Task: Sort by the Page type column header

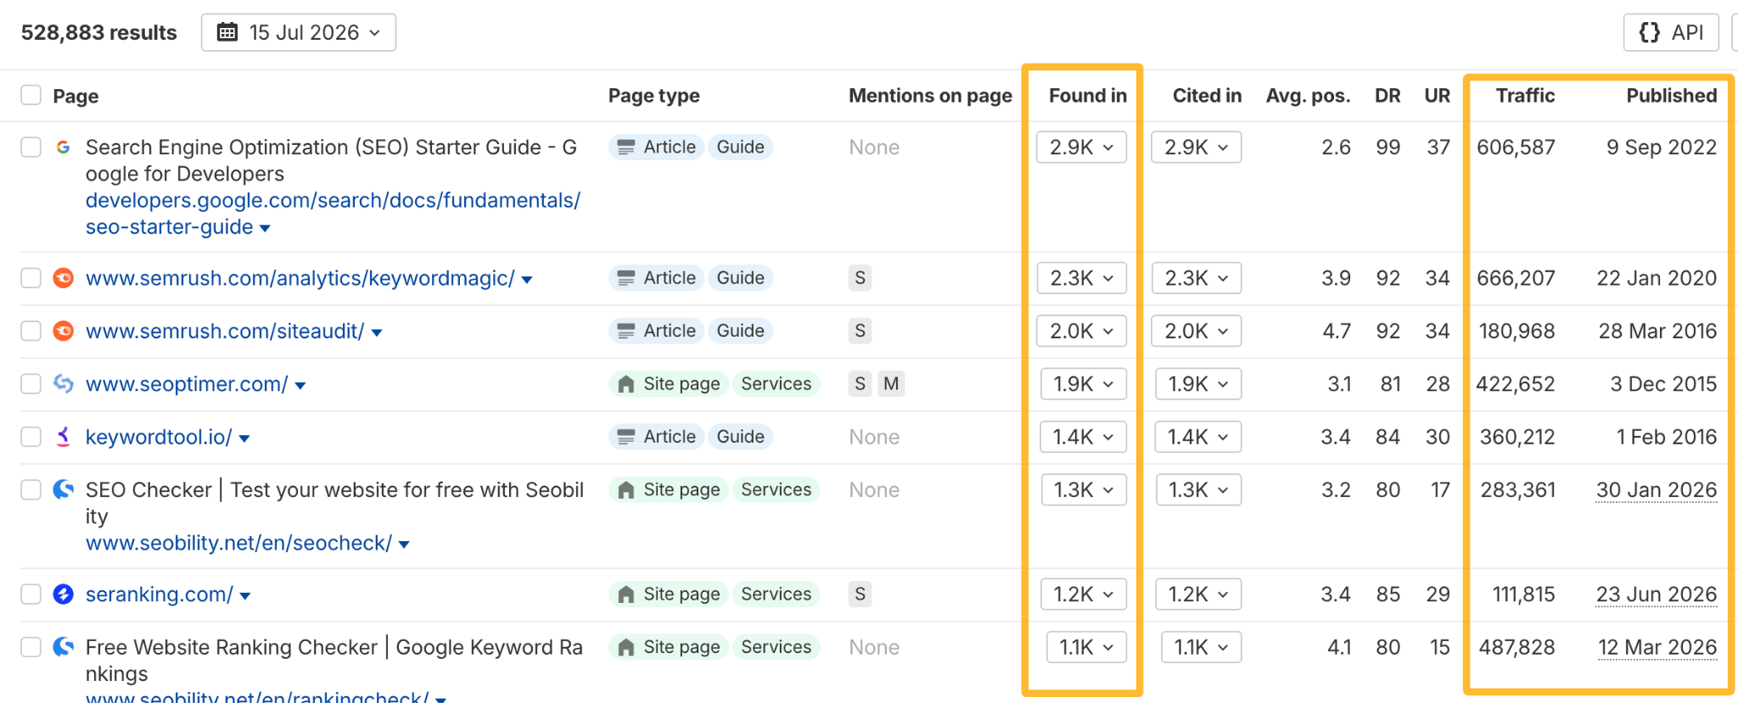Action: (653, 96)
